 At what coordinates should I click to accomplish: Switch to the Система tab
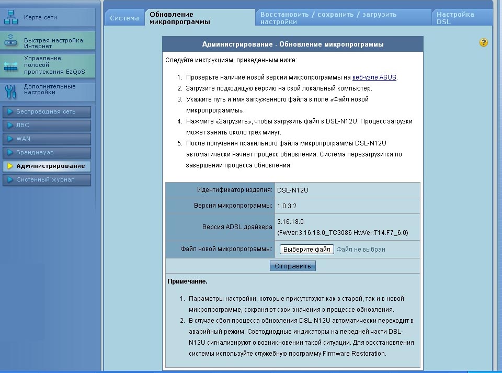124,18
